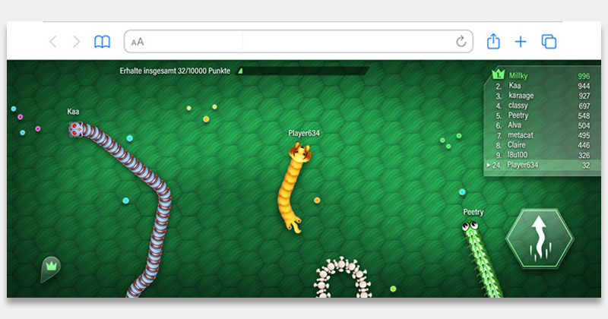This screenshot has width=608, height=319.
Task: Go back with the left chevron
Action: (x=52, y=42)
